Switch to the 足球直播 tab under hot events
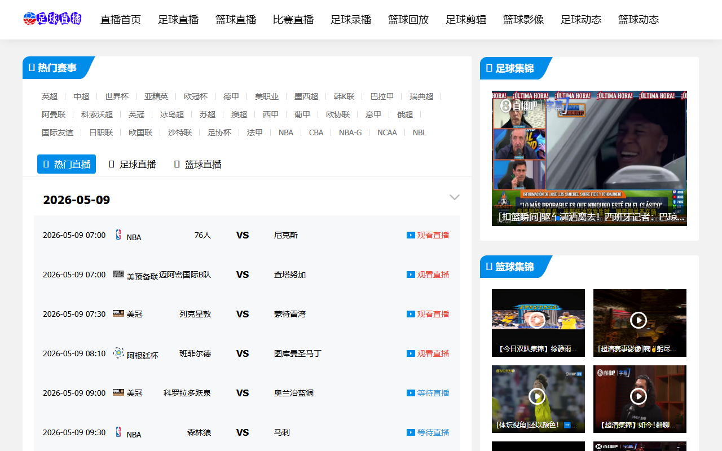The width and height of the screenshot is (722, 451). pyautogui.click(x=132, y=164)
